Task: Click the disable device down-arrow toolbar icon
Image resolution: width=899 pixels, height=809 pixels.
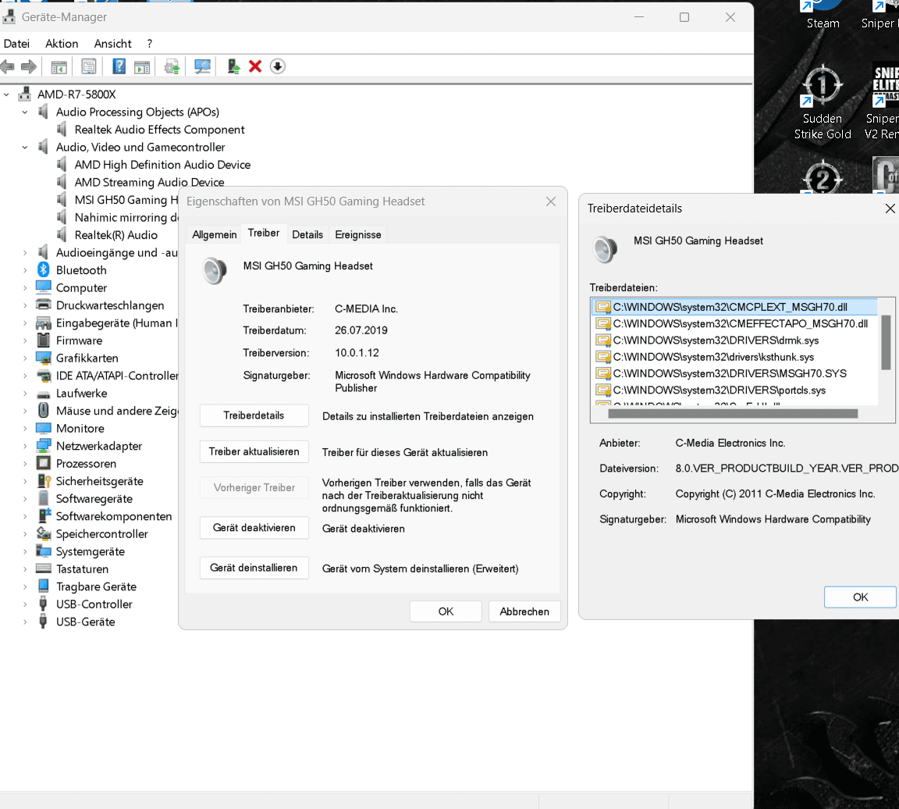Action: tap(278, 66)
